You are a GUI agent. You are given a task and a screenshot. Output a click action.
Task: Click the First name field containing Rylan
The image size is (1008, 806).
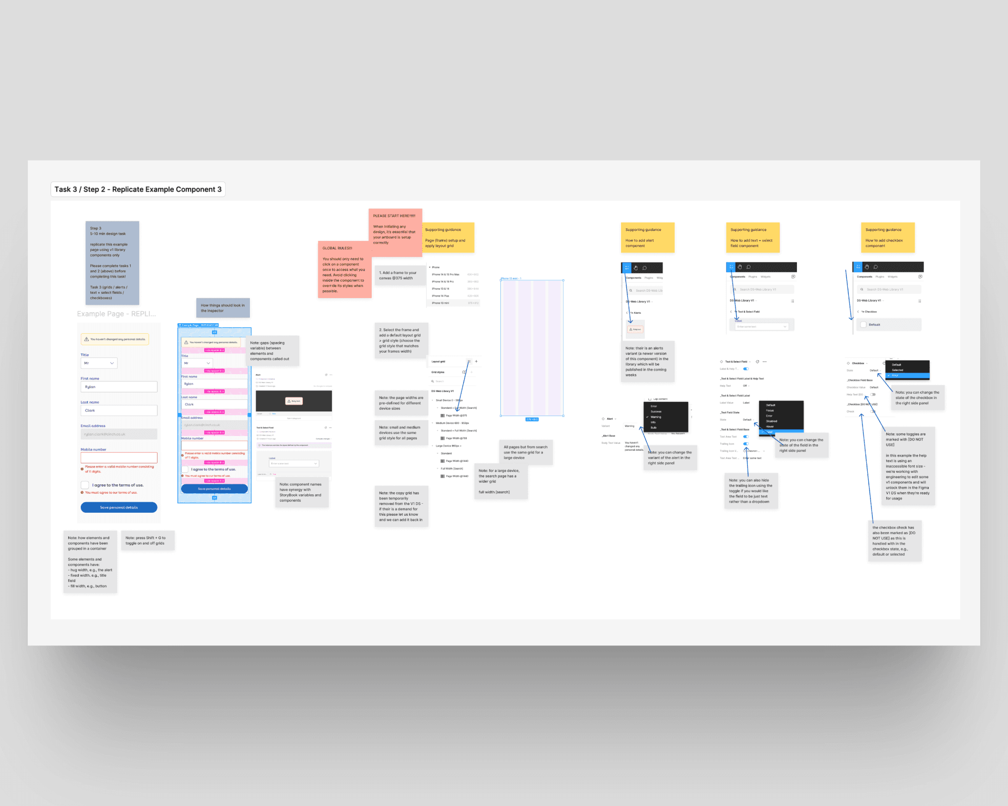point(119,387)
